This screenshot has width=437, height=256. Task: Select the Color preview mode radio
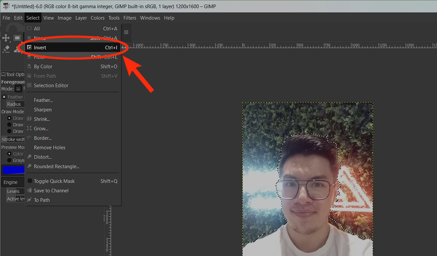point(9,154)
